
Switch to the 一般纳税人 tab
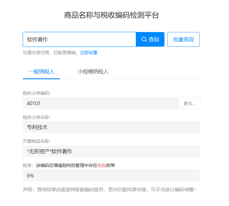(x=41, y=72)
